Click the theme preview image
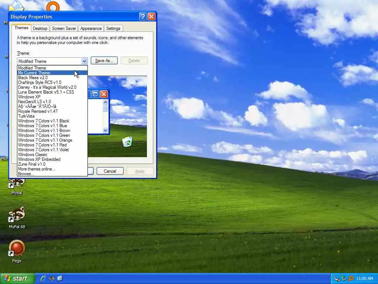Viewport: 378px width, 284px height. 117,116
